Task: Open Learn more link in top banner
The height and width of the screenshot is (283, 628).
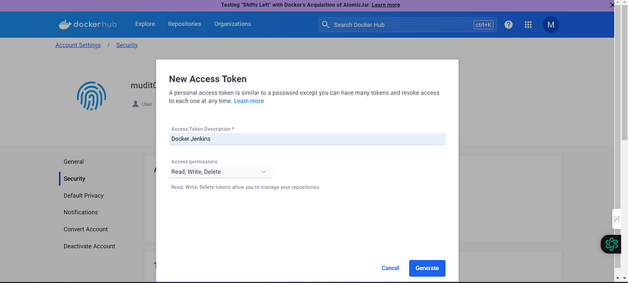Action: 385,5
